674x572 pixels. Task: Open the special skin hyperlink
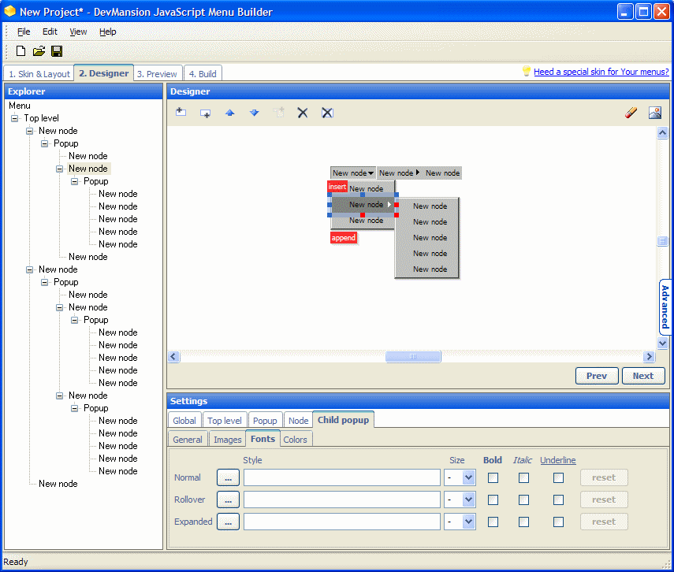[601, 72]
